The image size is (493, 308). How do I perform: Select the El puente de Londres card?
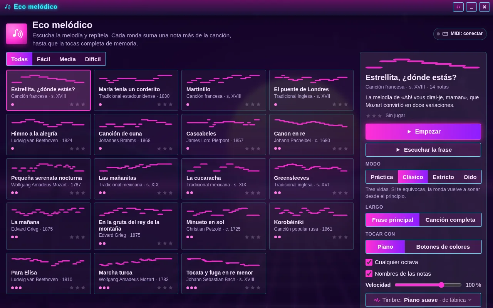(311, 90)
